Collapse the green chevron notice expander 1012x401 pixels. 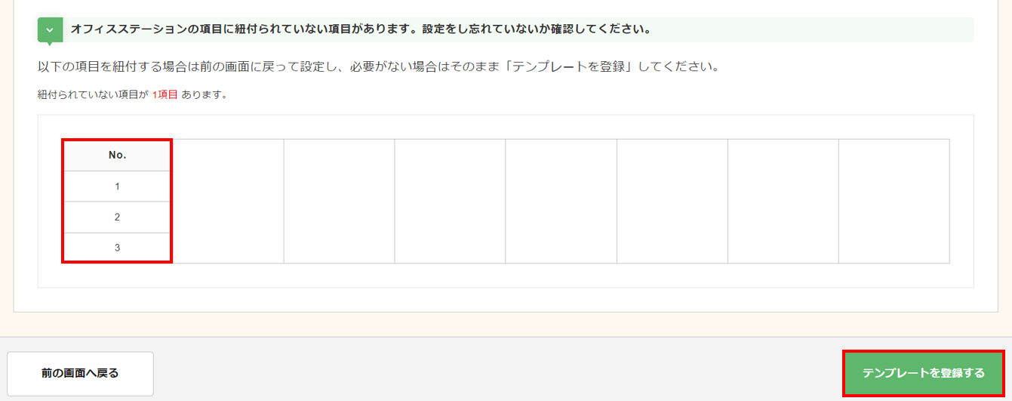(x=50, y=29)
